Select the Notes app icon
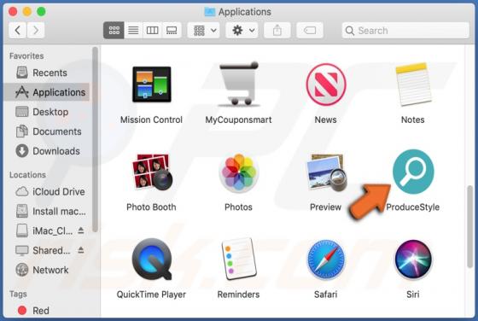This screenshot has width=478, height=321. coord(413,85)
